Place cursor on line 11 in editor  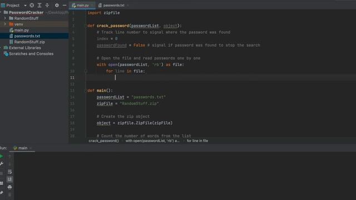(x=220, y=78)
